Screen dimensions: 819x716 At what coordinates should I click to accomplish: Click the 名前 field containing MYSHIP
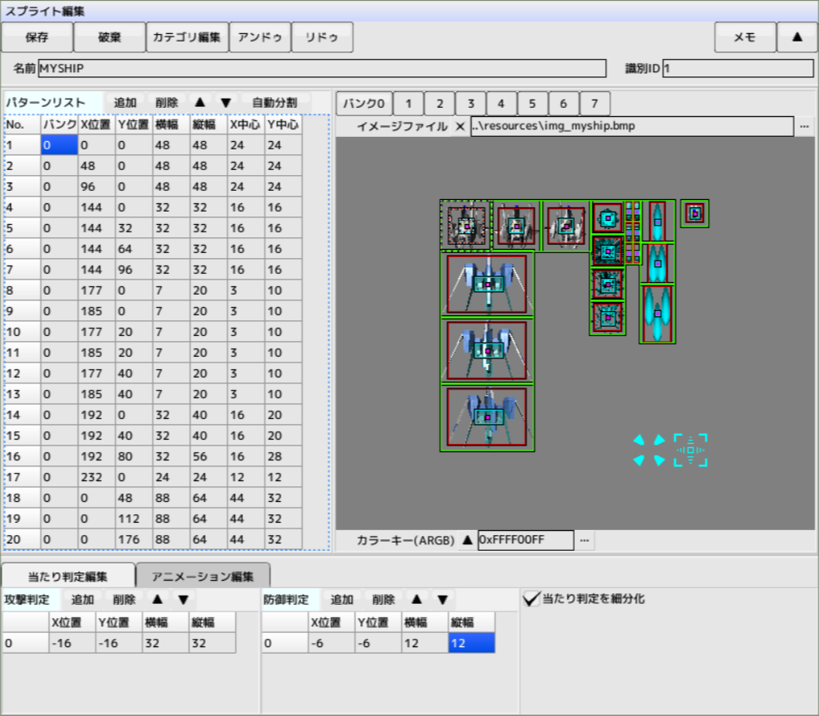tap(322, 68)
